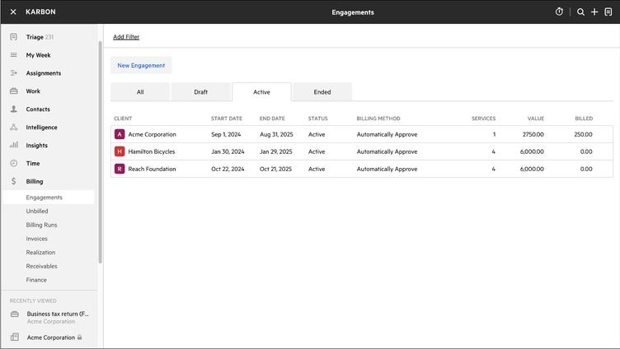
Task: Open Invoices under Billing
Action: coord(36,239)
